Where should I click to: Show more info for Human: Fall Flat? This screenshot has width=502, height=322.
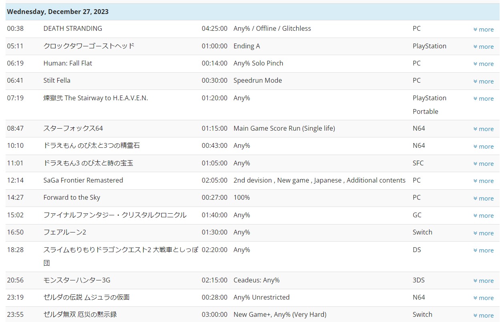click(x=483, y=64)
